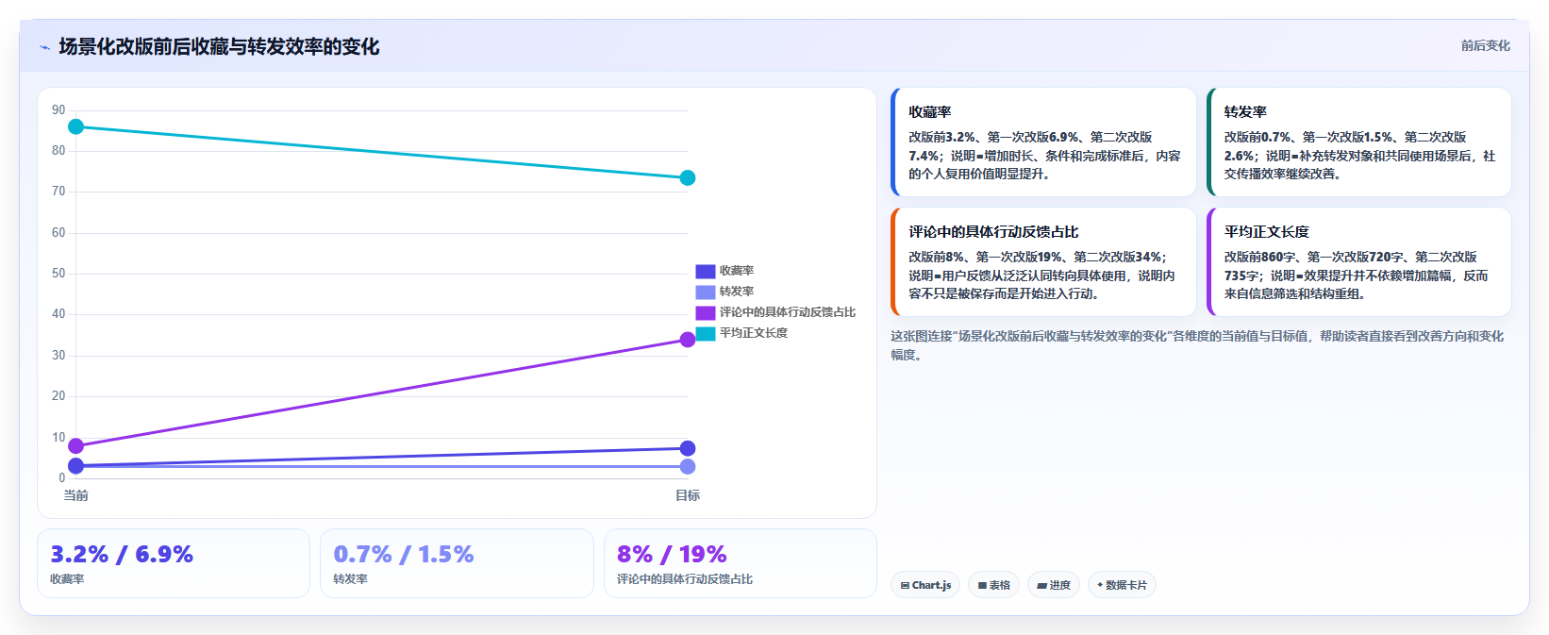Click the cyan 平均正文长度 data point at 目标
The image size is (1549, 635).
pos(688,177)
